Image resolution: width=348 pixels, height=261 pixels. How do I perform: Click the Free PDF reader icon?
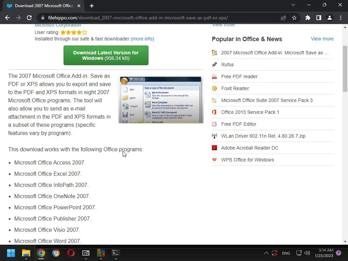click(x=214, y=76)
